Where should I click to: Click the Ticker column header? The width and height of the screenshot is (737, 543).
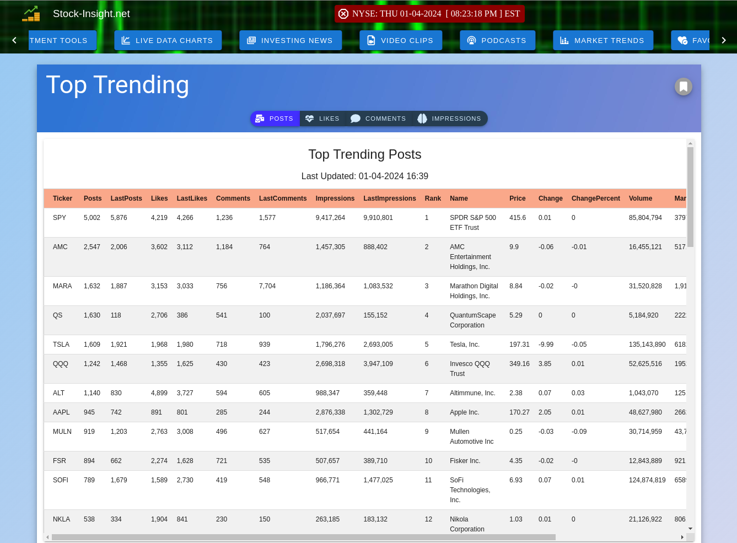point(62,198)
